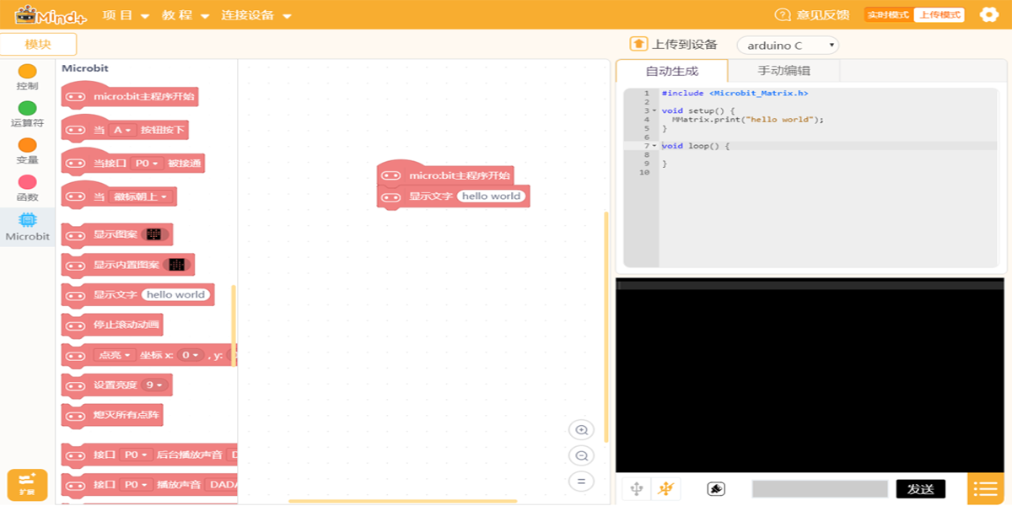Open the arduino C device dropdown

click(x=787, y=45)
